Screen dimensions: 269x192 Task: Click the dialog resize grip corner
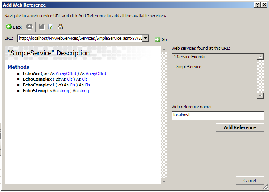tap(266, 187)
